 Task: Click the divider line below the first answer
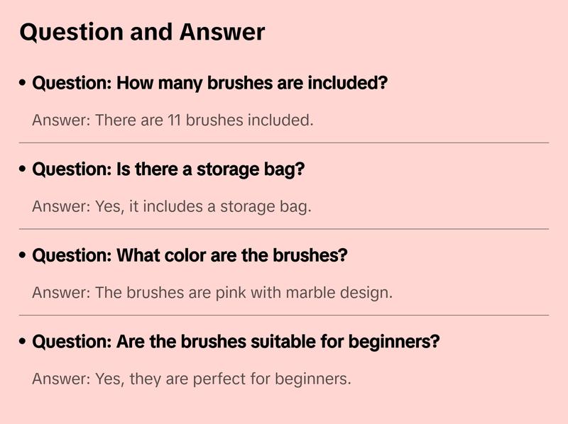(284, 143)
